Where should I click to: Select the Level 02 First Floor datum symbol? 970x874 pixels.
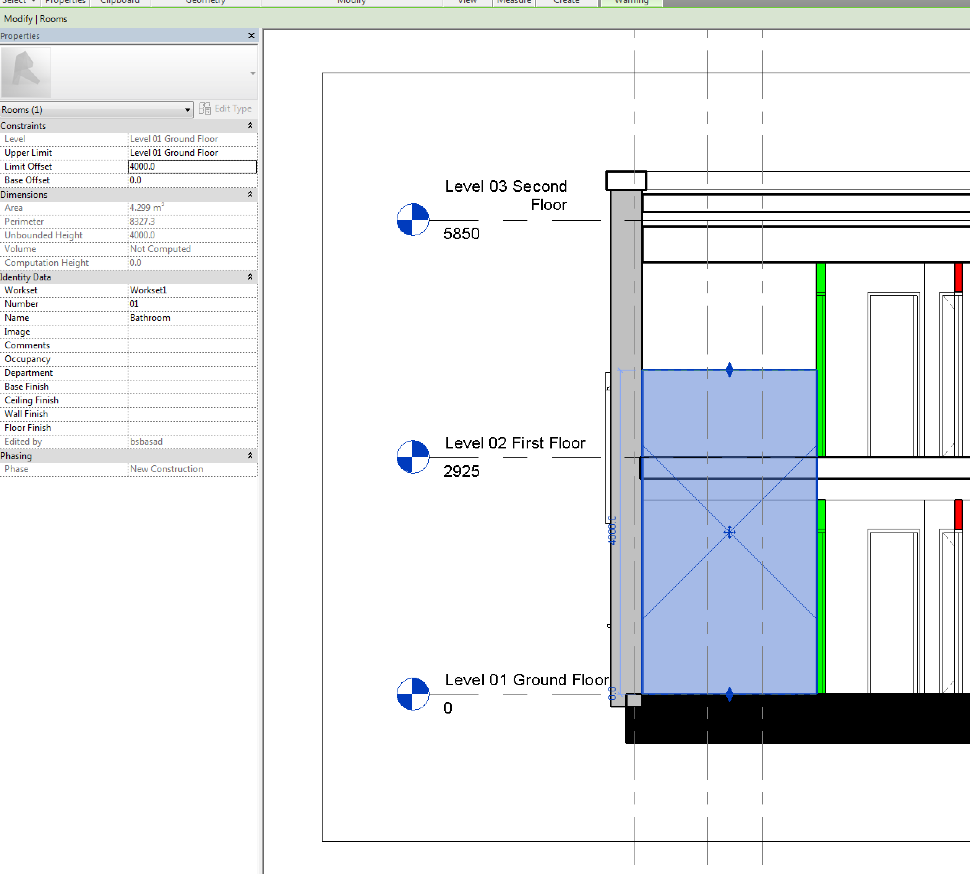pos(412,457)
